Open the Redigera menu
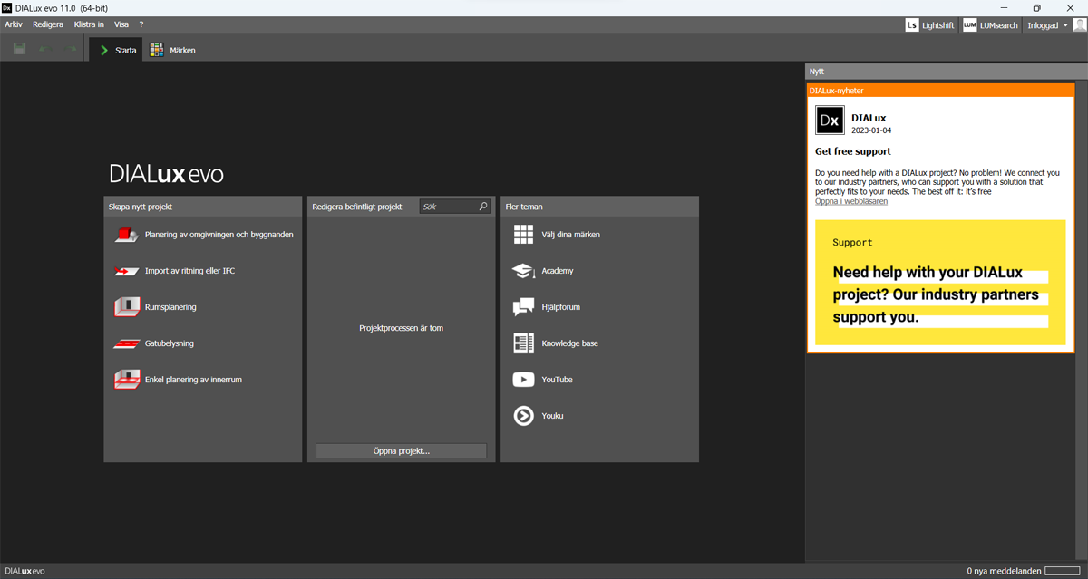This screenshot has height=579, width=1088. [x=48, y=24]
